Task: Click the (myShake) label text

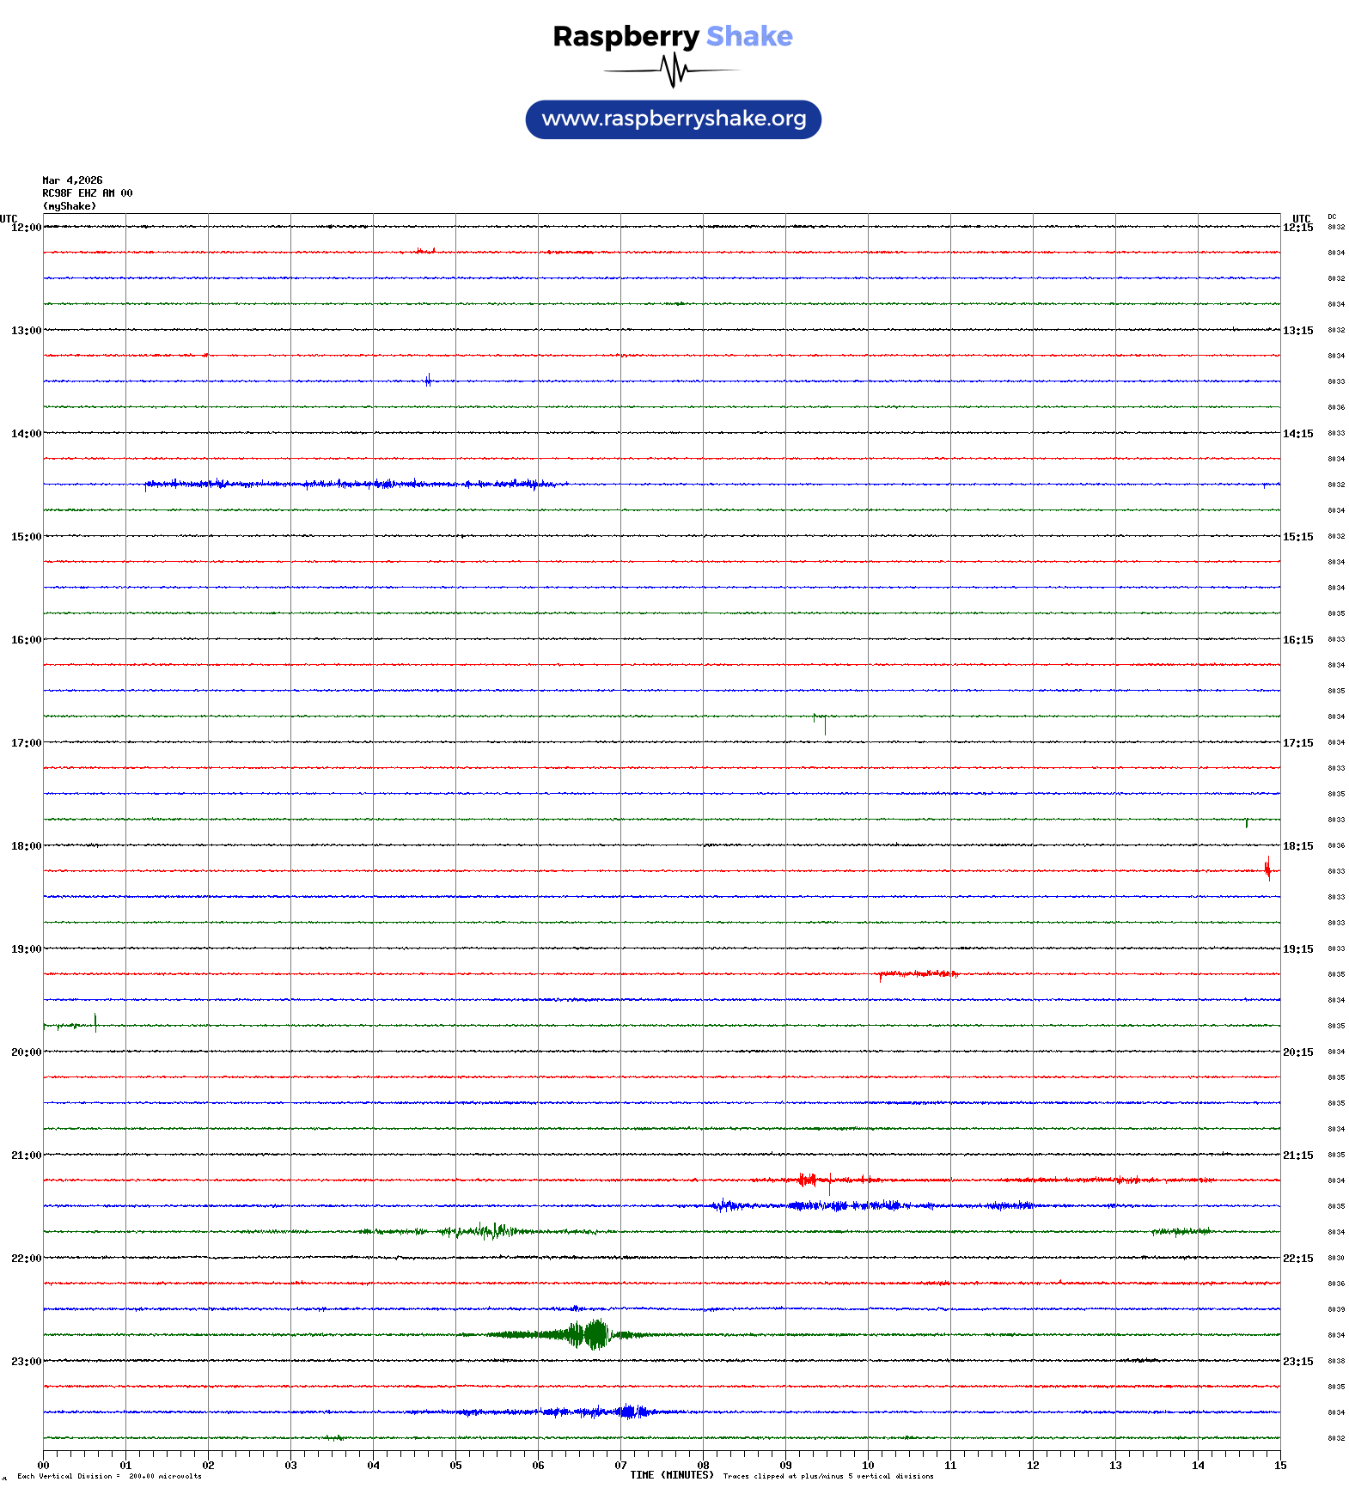Action: (x=70, y=206)
